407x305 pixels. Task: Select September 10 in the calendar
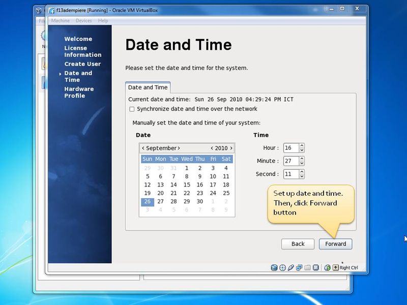pos(213,176)
